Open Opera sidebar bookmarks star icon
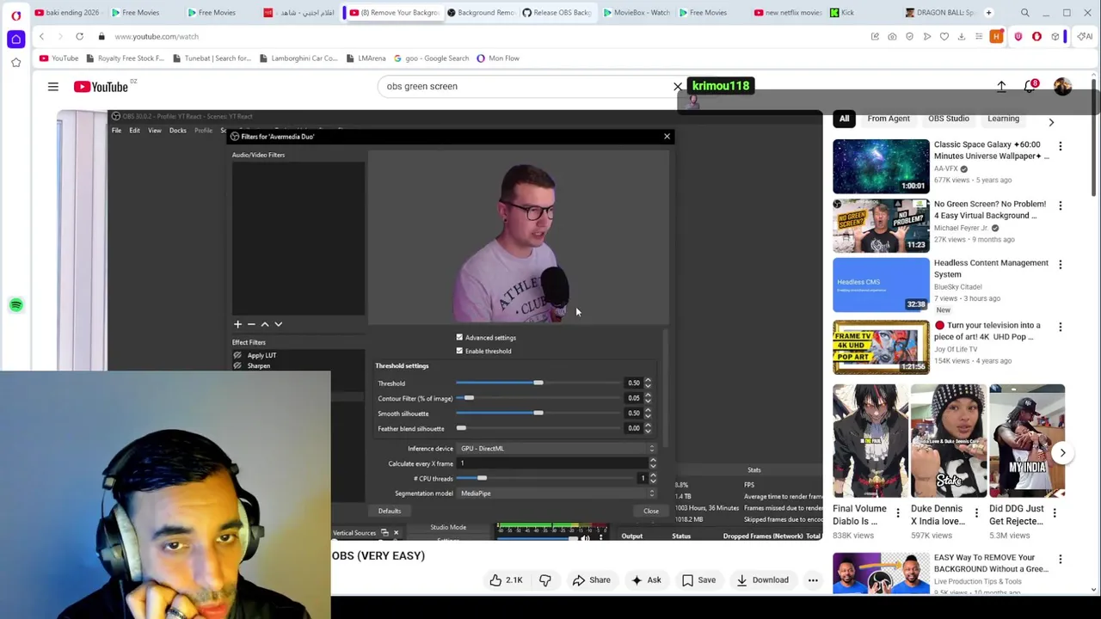 (x=15, y=63)
